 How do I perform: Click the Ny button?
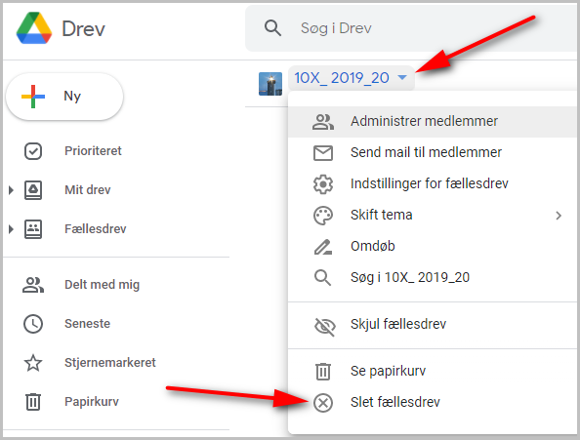(x=64, y=97)
